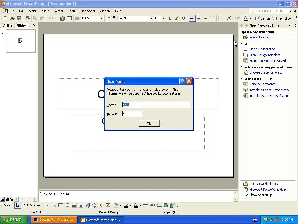Click the Insert Chart icon
Image resolution: width=298 pixels, height=224 pixels.
(62, 18)
